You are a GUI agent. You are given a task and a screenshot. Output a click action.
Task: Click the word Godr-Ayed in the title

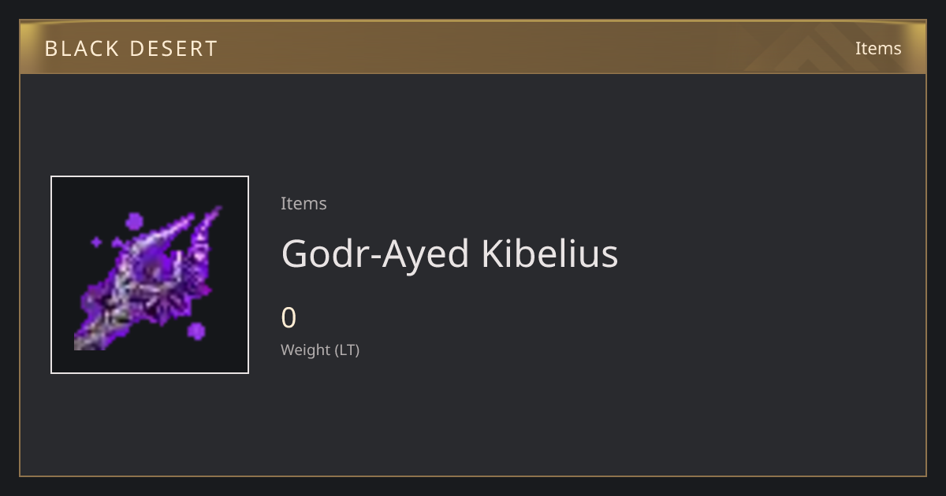(376, 255)
